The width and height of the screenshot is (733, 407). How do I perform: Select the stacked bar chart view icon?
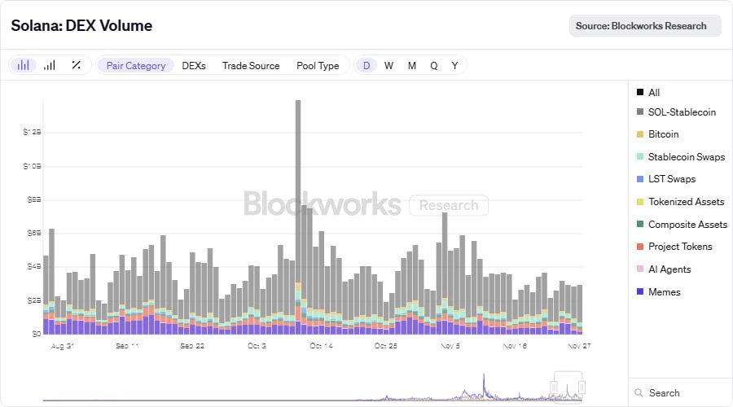tap(23, 65)
